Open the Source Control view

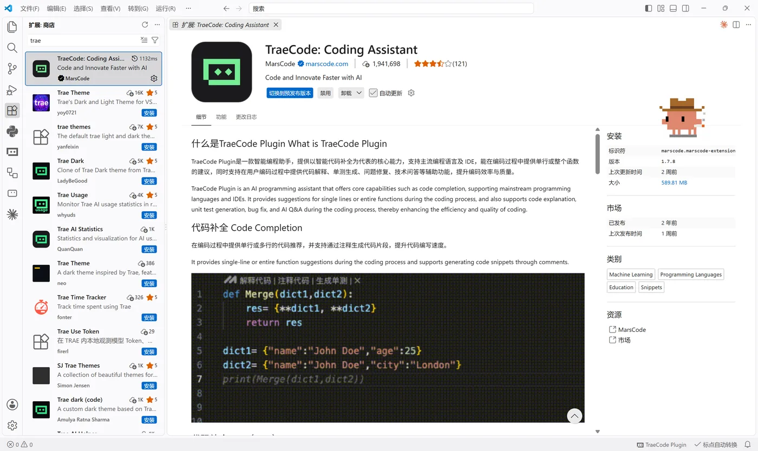12,69
